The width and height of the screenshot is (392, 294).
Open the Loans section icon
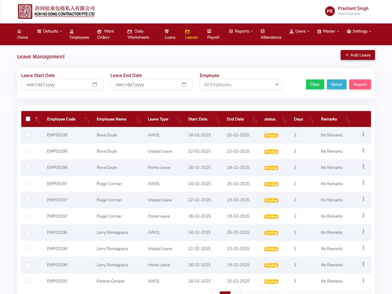coord(167,31)
